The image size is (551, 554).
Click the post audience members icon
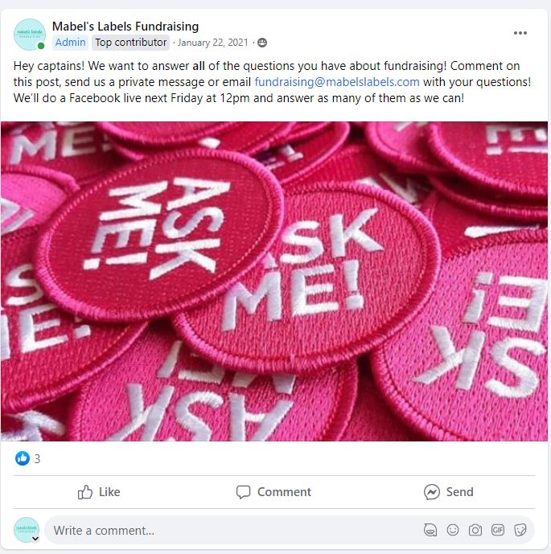tap(262, 43)
